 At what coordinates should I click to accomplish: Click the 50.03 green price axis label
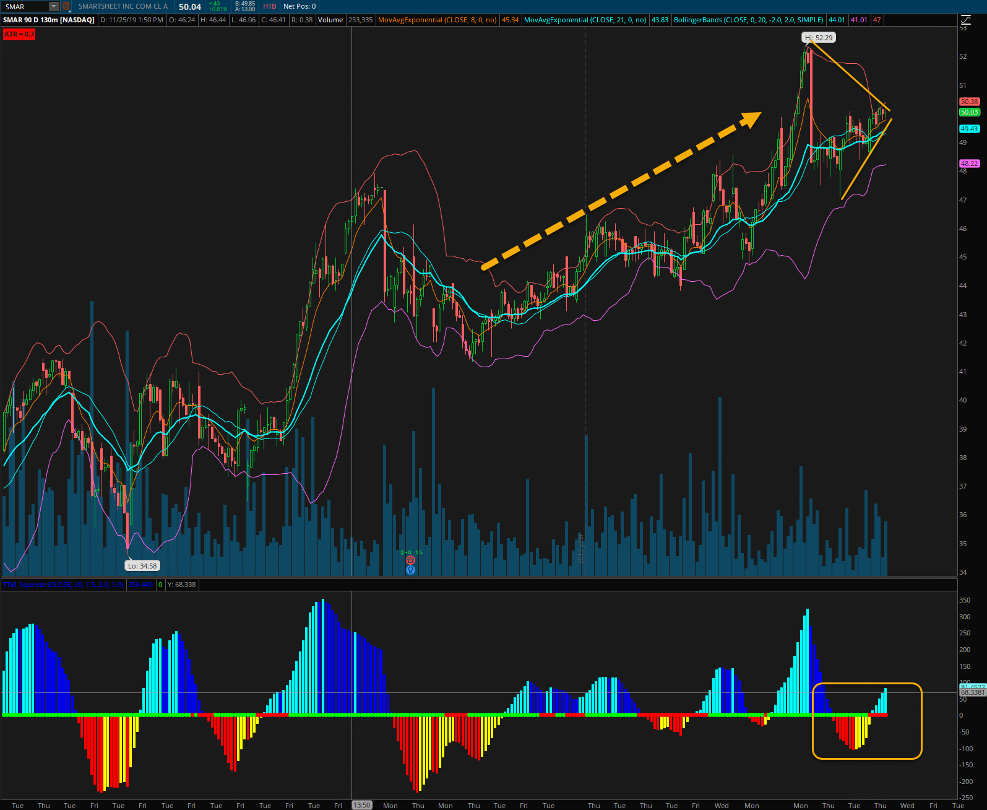[970, 112]
